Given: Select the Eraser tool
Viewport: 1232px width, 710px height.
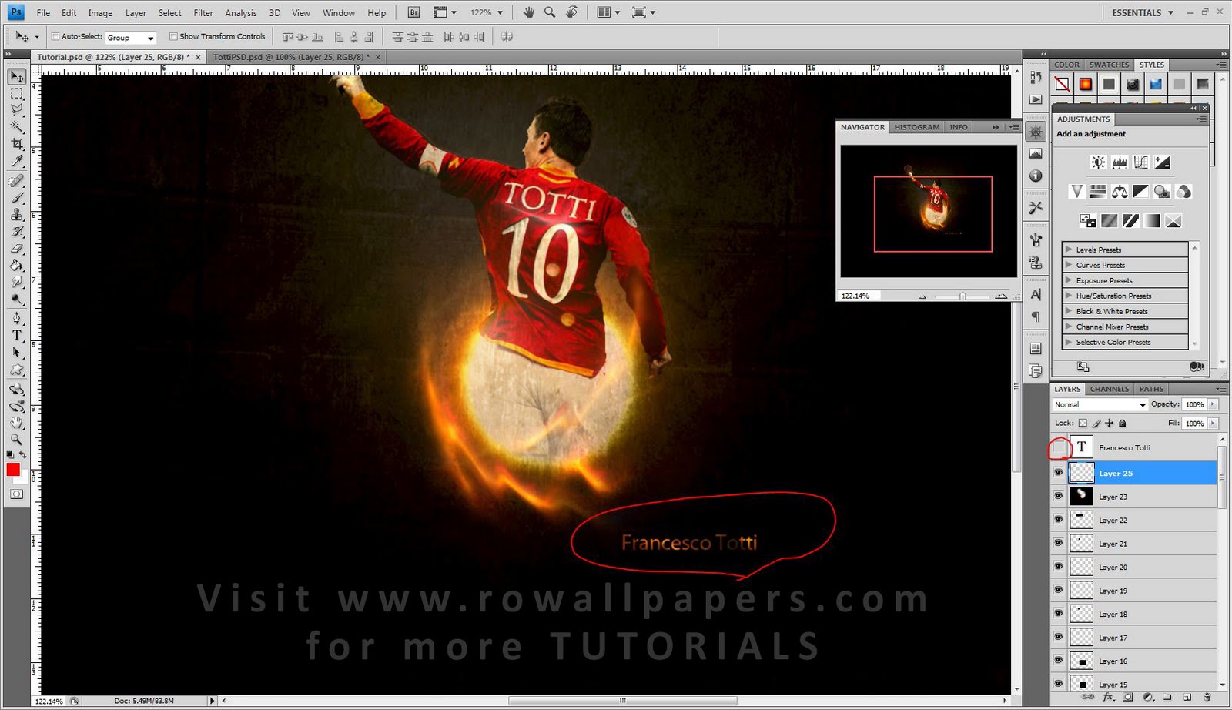Looking at the screenshot, I should click(17, 249).
